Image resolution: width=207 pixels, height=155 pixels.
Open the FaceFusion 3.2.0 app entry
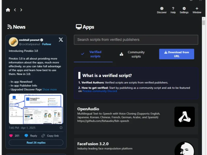point(136,146)
